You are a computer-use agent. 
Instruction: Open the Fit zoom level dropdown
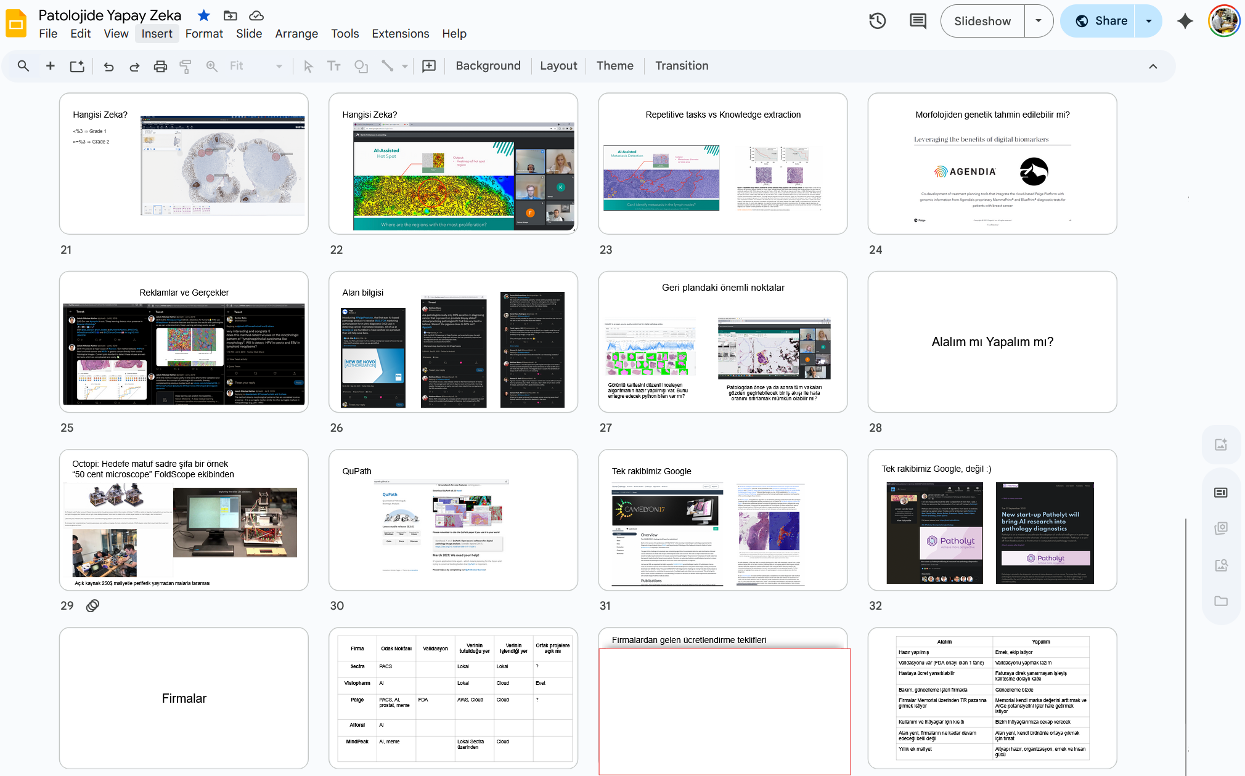[x=256, y=66]
